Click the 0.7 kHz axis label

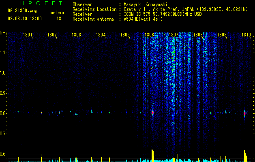[x=3, y=134]
